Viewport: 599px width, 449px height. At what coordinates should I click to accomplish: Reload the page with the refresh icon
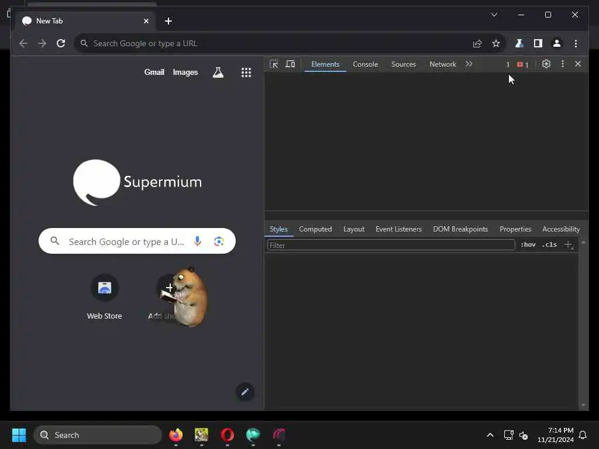click(61, 43)
